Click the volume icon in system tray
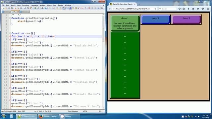 (199, 116)
